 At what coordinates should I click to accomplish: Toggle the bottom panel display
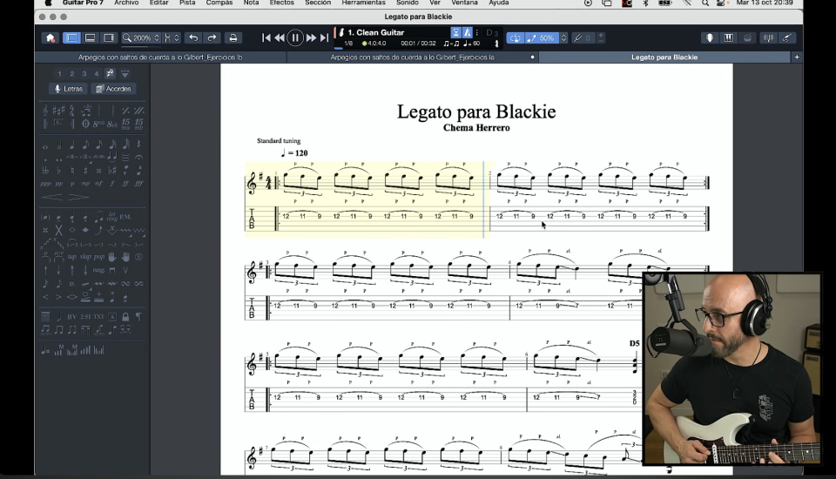click(90, 37)
